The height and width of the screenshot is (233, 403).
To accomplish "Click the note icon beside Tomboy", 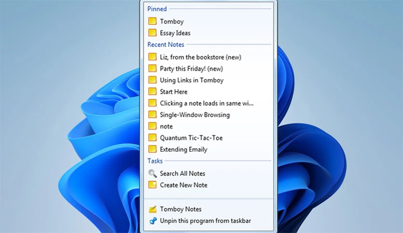I will (152, 21).
